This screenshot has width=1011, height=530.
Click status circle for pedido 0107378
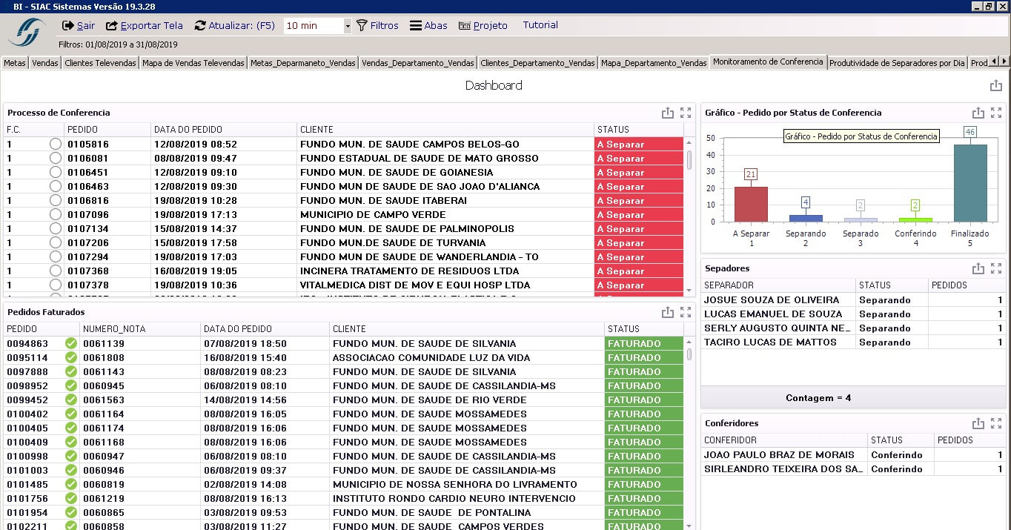[x=56, y=285]
